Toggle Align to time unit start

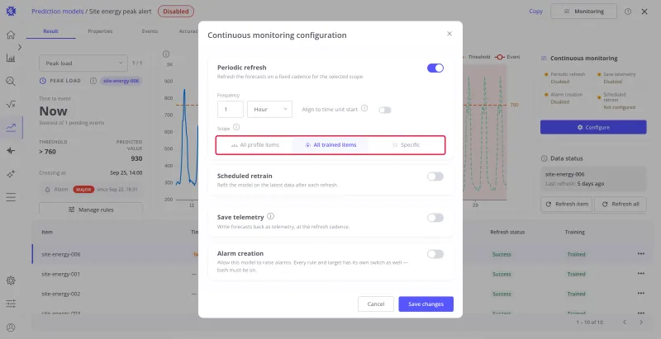coord(384,111)
